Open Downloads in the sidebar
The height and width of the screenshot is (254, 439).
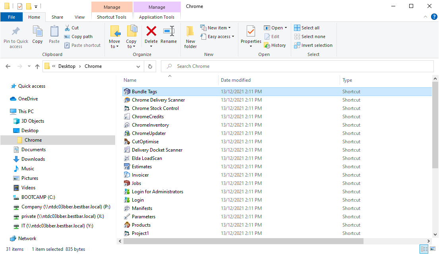(33, 159)
